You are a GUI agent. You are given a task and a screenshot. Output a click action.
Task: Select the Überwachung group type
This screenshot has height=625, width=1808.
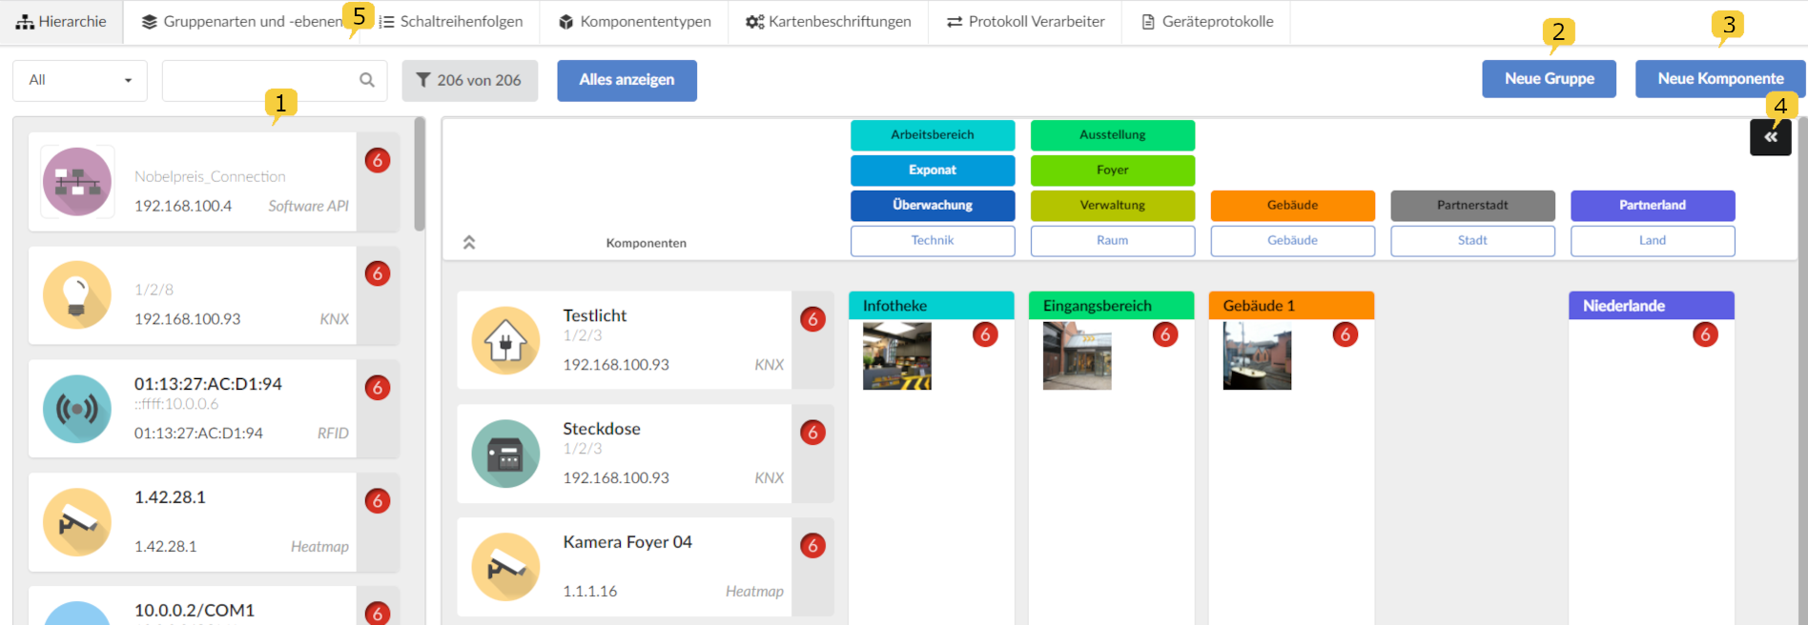[x=933, y=206]
